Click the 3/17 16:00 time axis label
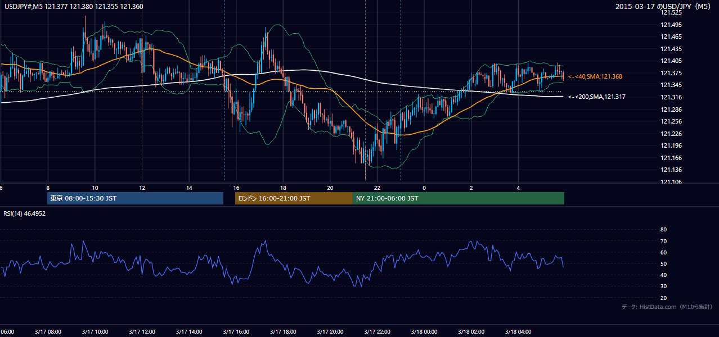Screen dimensions: 719x337 pos(236,332)
